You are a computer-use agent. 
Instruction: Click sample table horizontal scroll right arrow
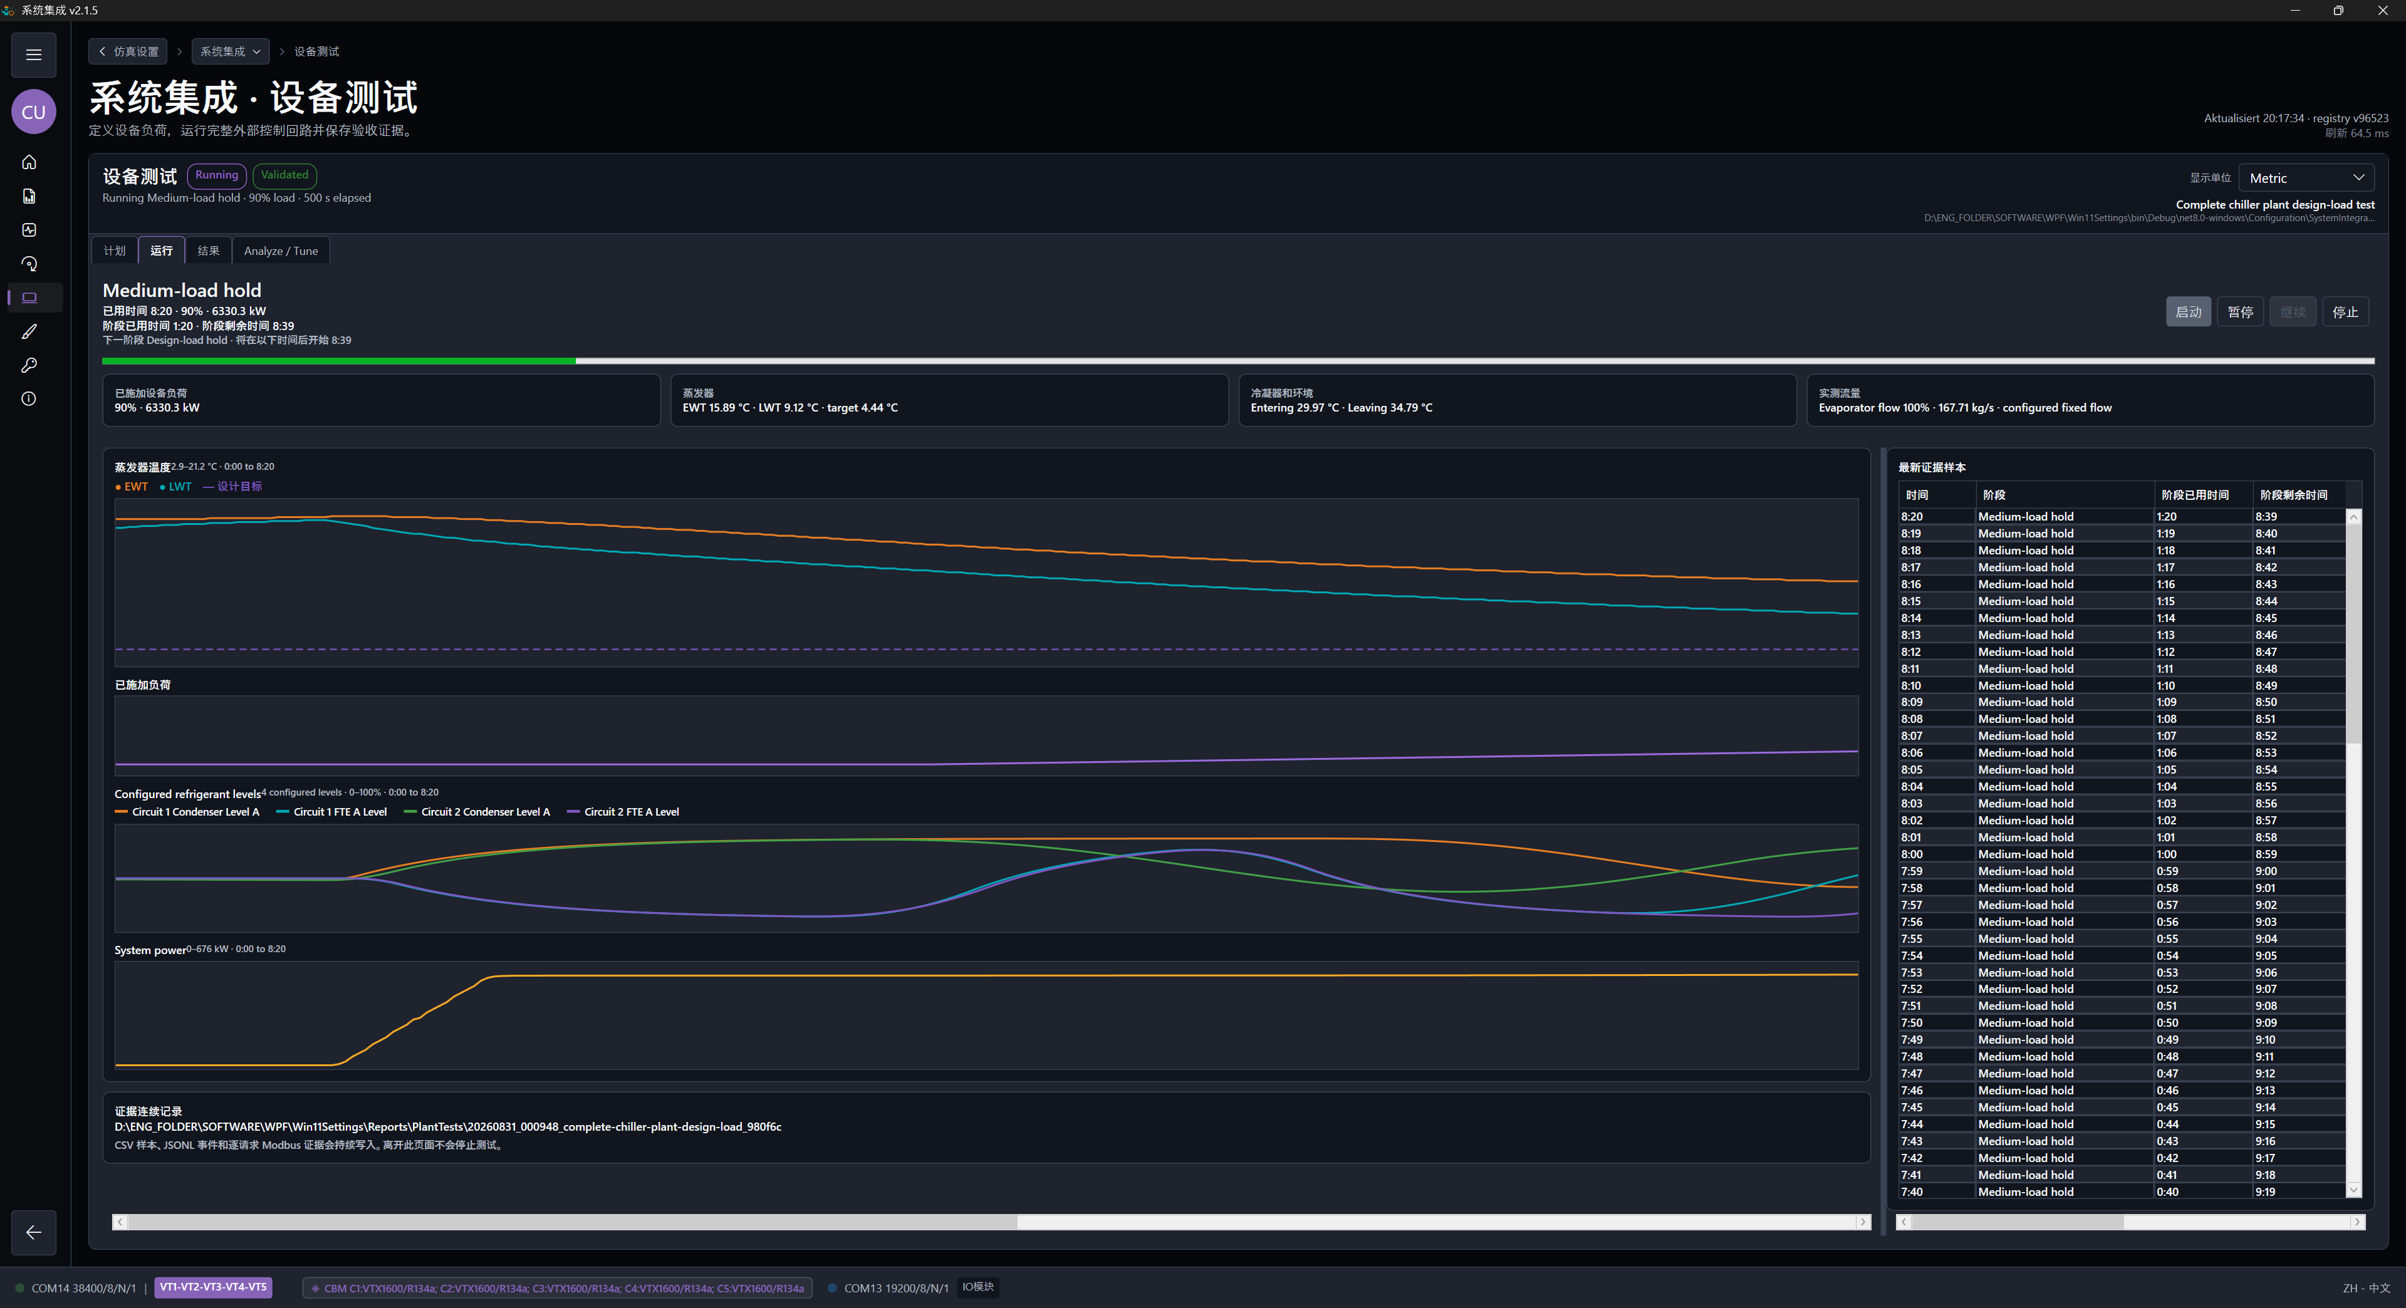[x=2357, y=1222]
